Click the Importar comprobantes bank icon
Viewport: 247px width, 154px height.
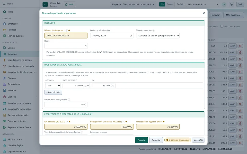pos(5,103)
